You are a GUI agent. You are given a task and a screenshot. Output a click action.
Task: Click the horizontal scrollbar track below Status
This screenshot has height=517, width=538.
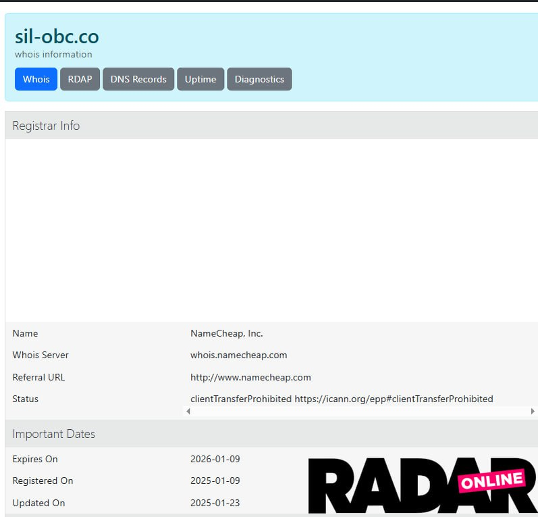360,411
